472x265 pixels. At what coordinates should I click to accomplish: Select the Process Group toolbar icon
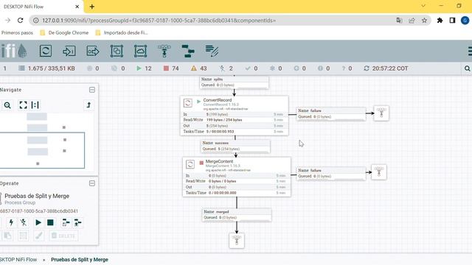pos(117,51)
